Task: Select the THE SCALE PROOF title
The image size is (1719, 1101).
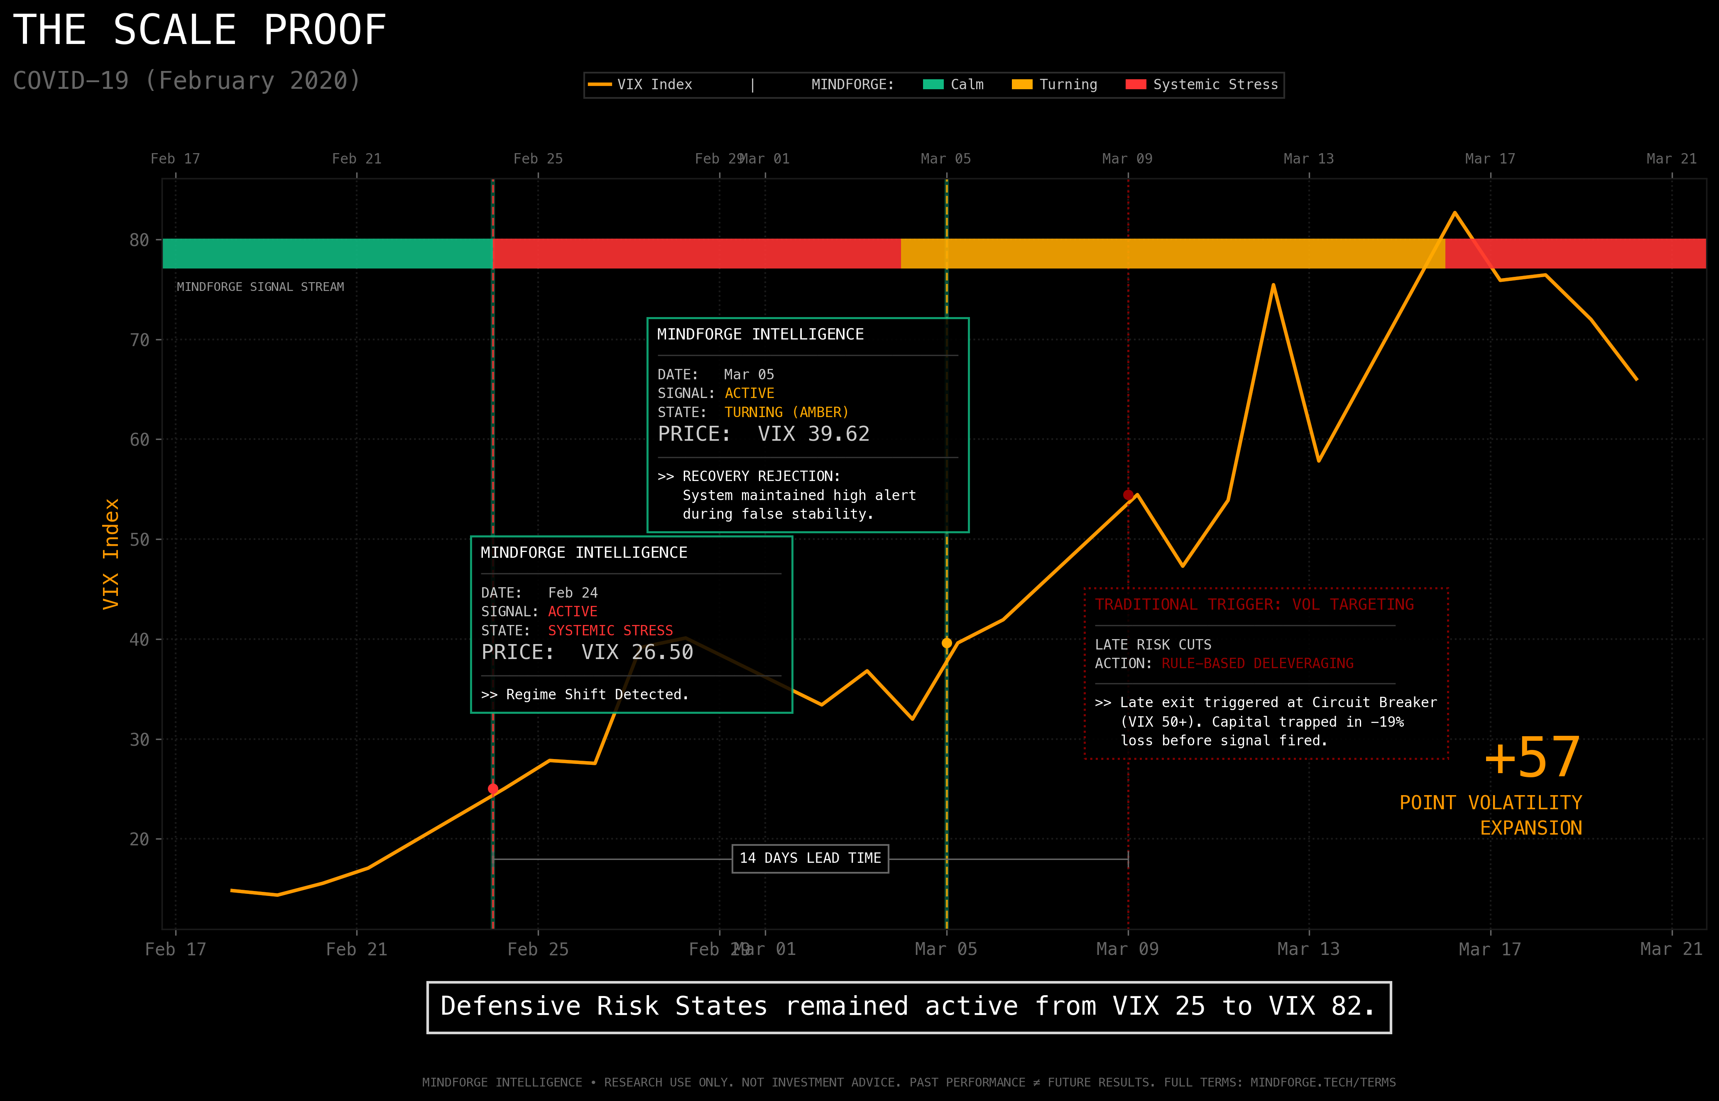Action: click(200, 30)
